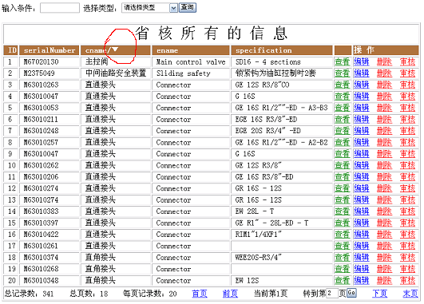Viewport: 424px width, 304px height.
Task: Click 删除 link for row M67020130
Action: [x=384, y=62]
